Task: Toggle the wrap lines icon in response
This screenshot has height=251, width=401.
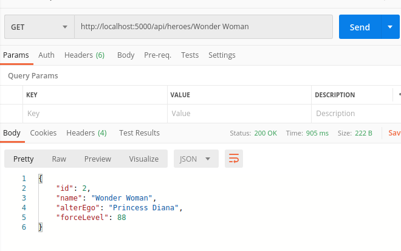Action: (234, 159)
